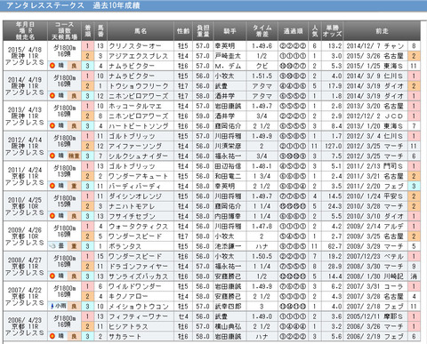Select horse name ダイシンオレンジ

pyautogui.click(x=135, y=196)
